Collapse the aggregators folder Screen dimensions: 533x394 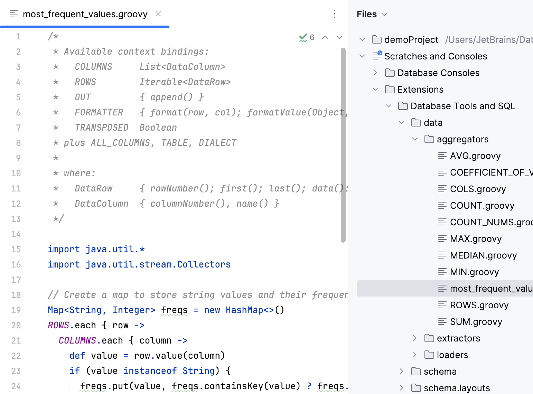pyautogui.click(x=414, y=139)
